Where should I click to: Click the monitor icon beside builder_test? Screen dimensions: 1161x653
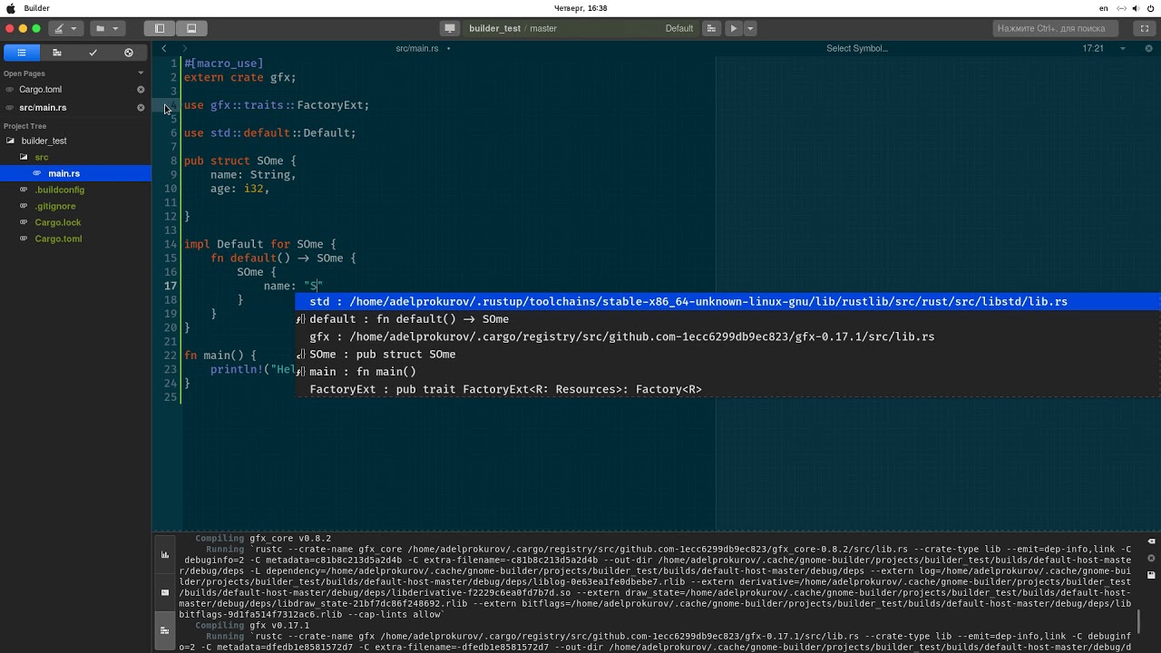[450, 28]
